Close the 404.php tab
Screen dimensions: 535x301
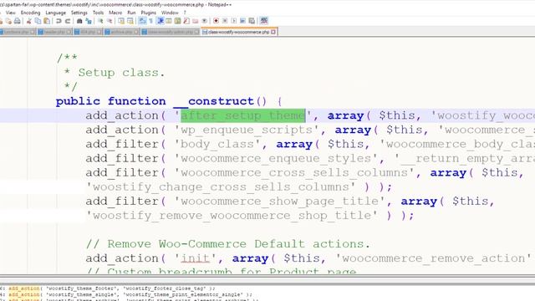99,32
